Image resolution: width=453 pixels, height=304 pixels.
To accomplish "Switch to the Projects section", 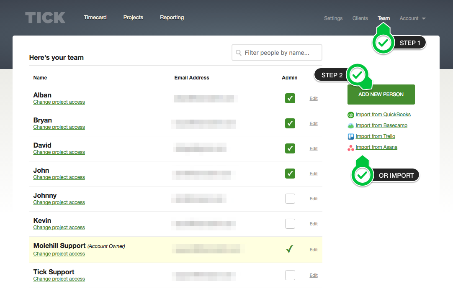I will [x=133, y=18].
